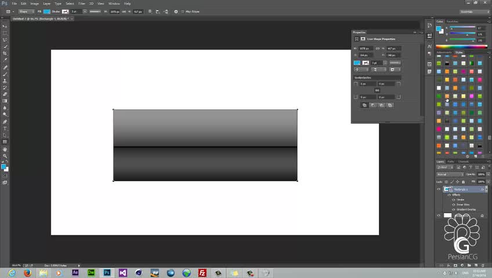Click the shape width field in Properties panel
Screen dimensions: 492x278
pyautogui.click(x=366, y=49)
